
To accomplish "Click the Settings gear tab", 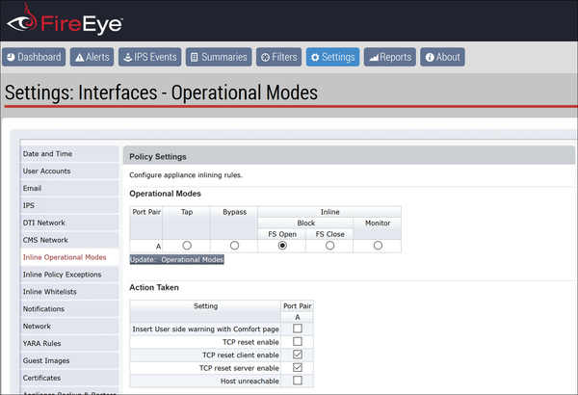I will pos(333,57).
